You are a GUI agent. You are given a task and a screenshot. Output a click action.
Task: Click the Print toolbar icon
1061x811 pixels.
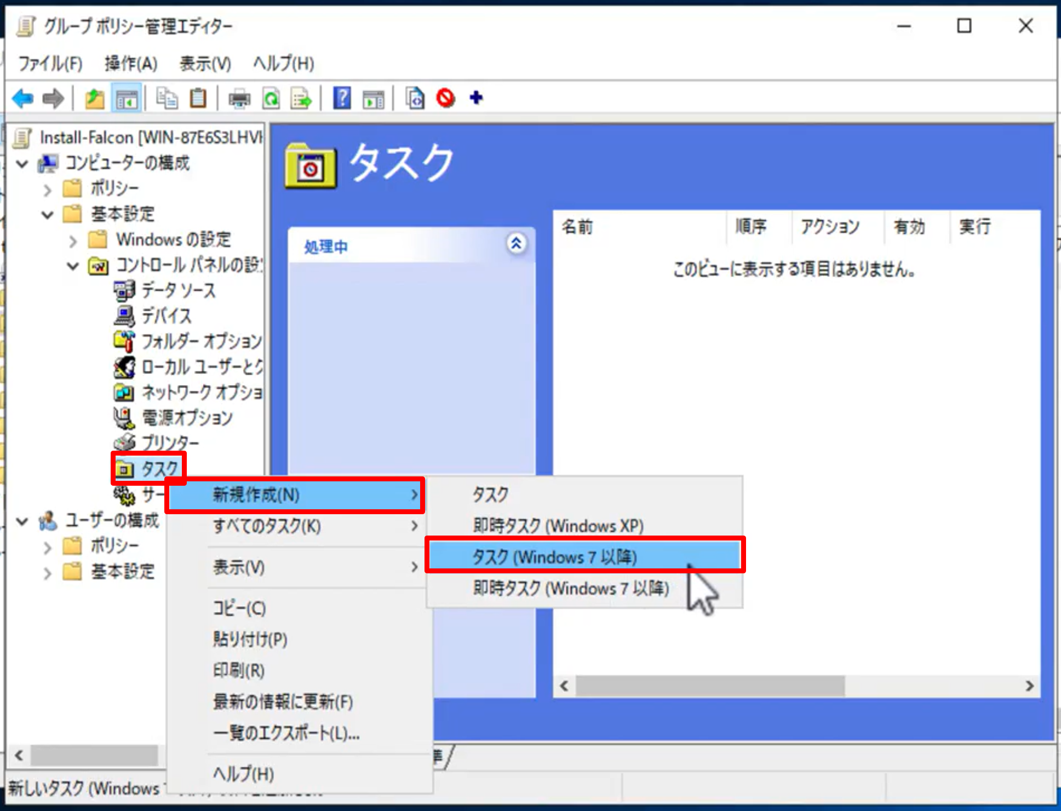pos(239,99)
